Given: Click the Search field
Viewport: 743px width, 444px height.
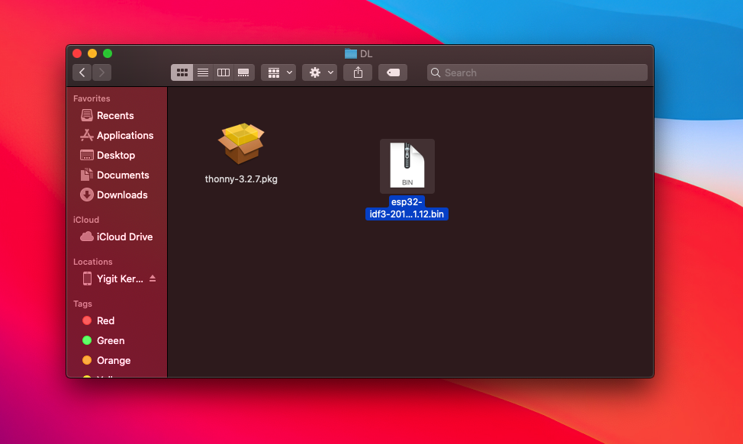Looking at the screenshot, I should tap(537, 72).
